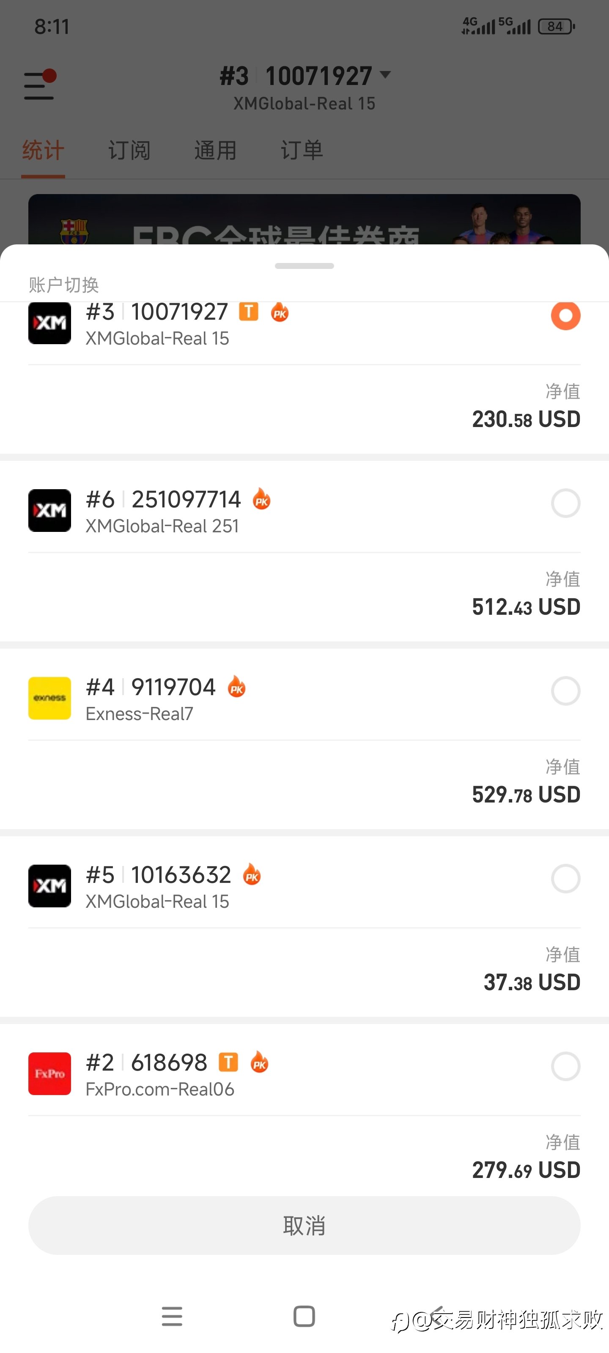Tap the PK flame badge on account #4
Screen dimensions: 609x1353
(236, 687)
